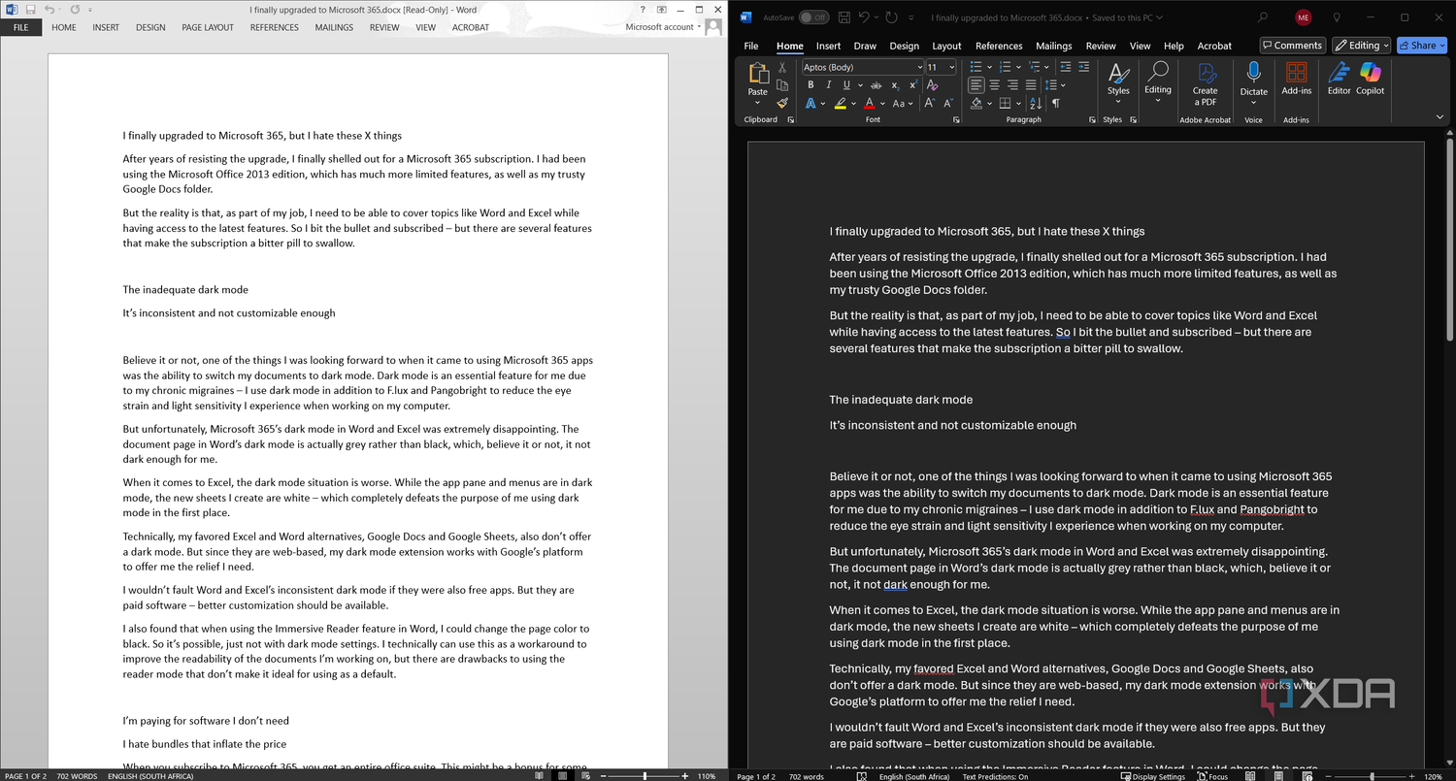The height and width of the screenshot is (781, 1456).
Task: Switch to Read Mode view in Word 365 status bar
Action: (1250, 776)
